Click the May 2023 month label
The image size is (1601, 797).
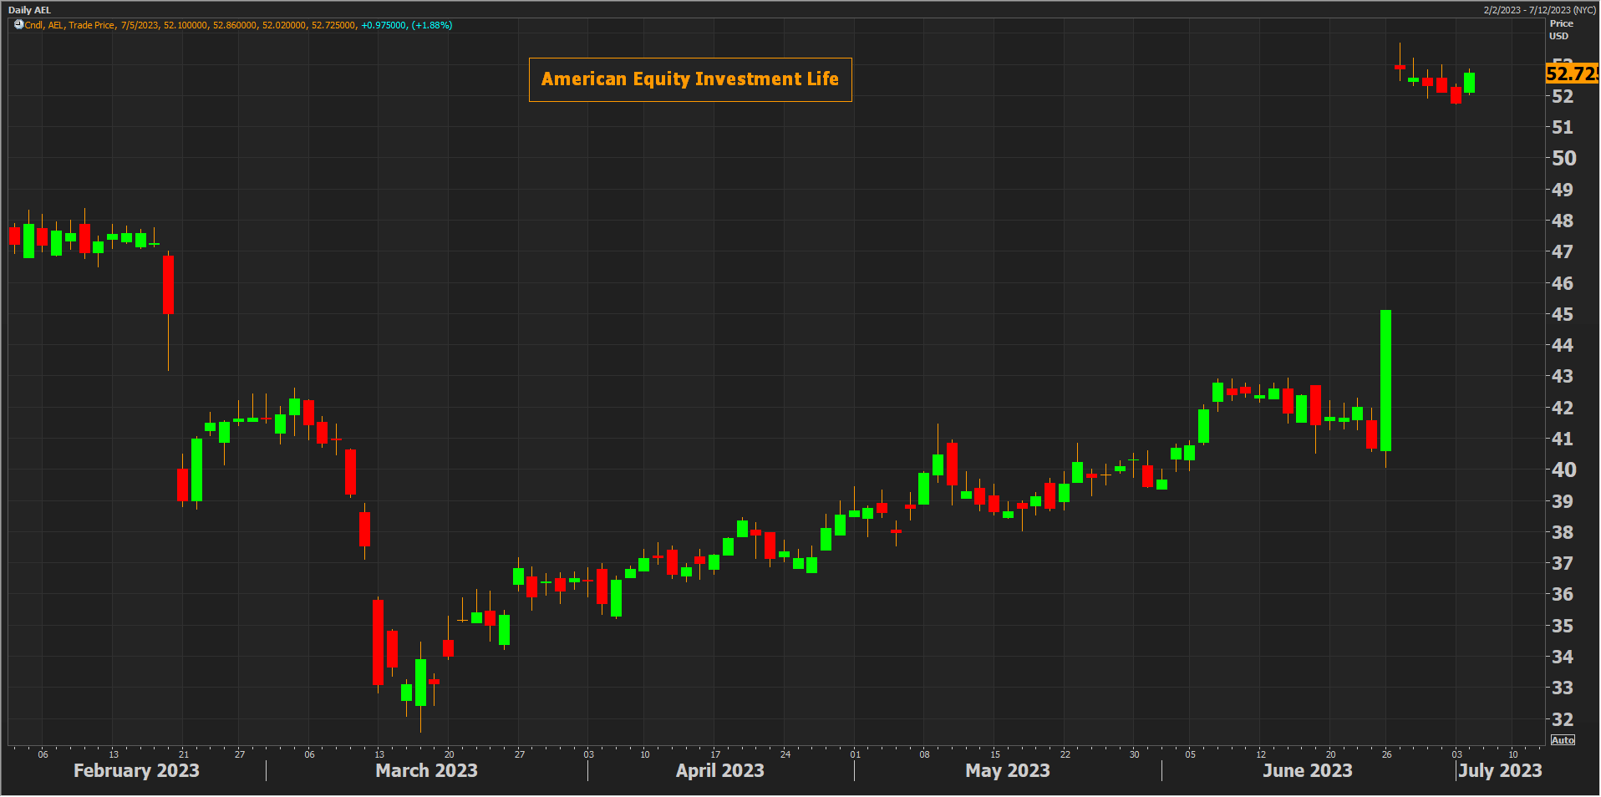(1007, 770)
